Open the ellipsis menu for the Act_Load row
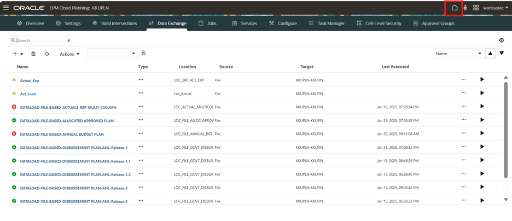512x221 pixels. (463, 93)
